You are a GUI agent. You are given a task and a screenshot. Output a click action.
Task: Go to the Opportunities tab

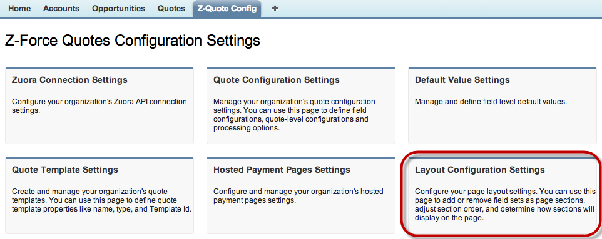(119, 9)
